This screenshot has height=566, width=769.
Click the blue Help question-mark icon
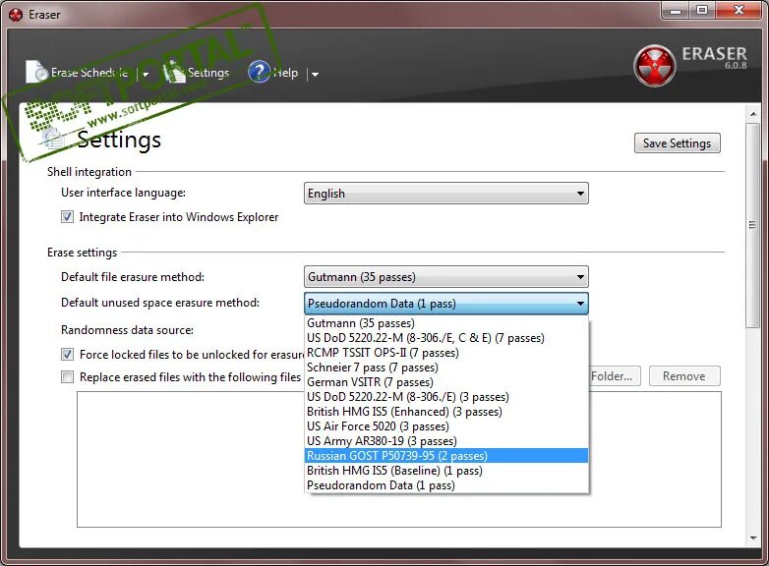[x=259, y=72]
